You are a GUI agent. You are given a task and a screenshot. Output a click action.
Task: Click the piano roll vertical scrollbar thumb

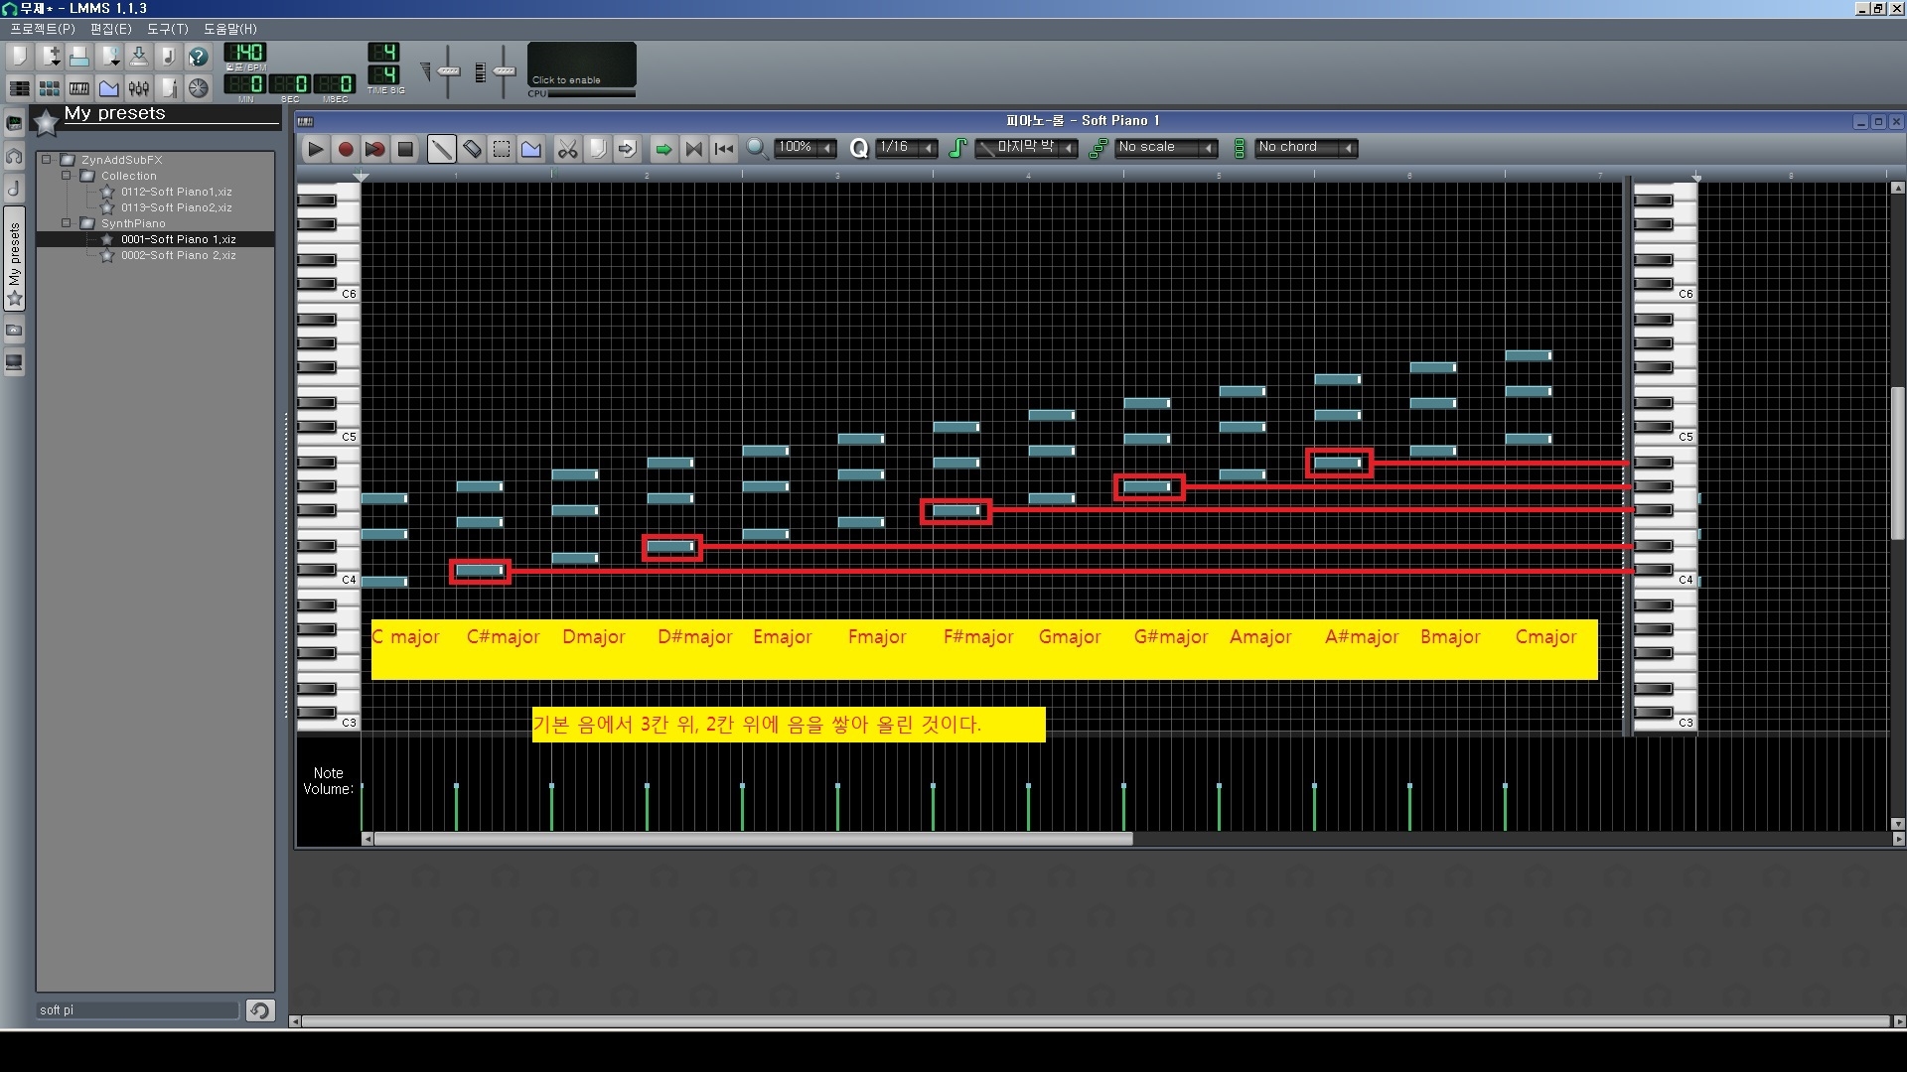(x=1897, y=462)
